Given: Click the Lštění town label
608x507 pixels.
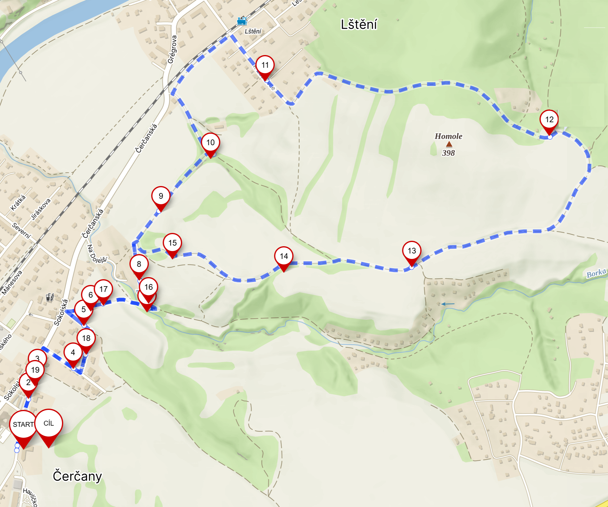Looking at the screenshot, I should tap(359, 24).
